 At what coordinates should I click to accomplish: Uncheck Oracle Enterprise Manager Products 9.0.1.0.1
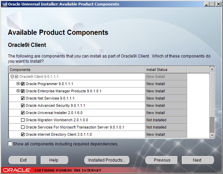pyautogui.click(x=23, y=91)
